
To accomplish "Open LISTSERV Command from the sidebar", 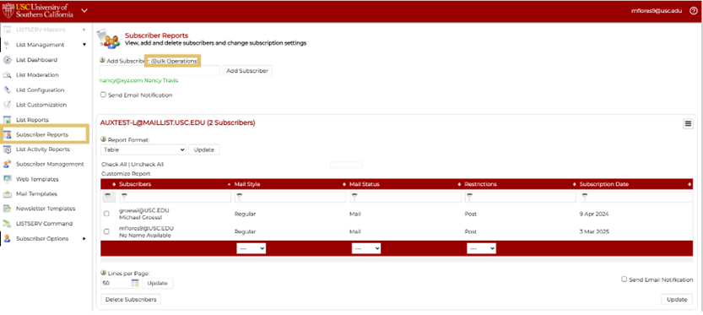I will pos(44,224).
